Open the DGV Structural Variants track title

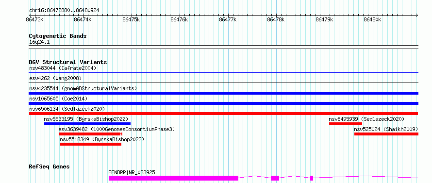click(x=68, y=62)
